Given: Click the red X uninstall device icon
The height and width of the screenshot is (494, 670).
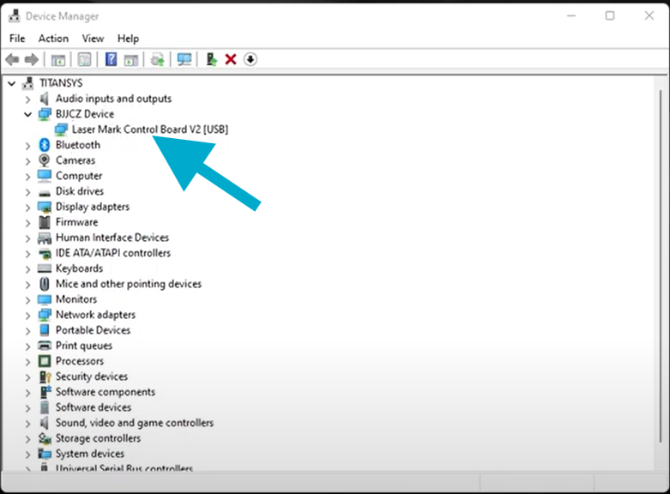Looking at the screenshot, I should 231,59.
